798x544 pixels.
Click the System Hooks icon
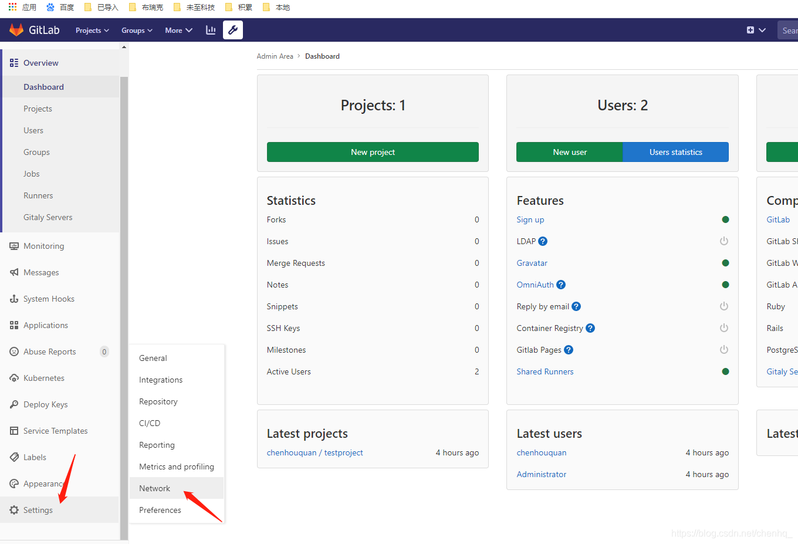[x=14, y=299]
